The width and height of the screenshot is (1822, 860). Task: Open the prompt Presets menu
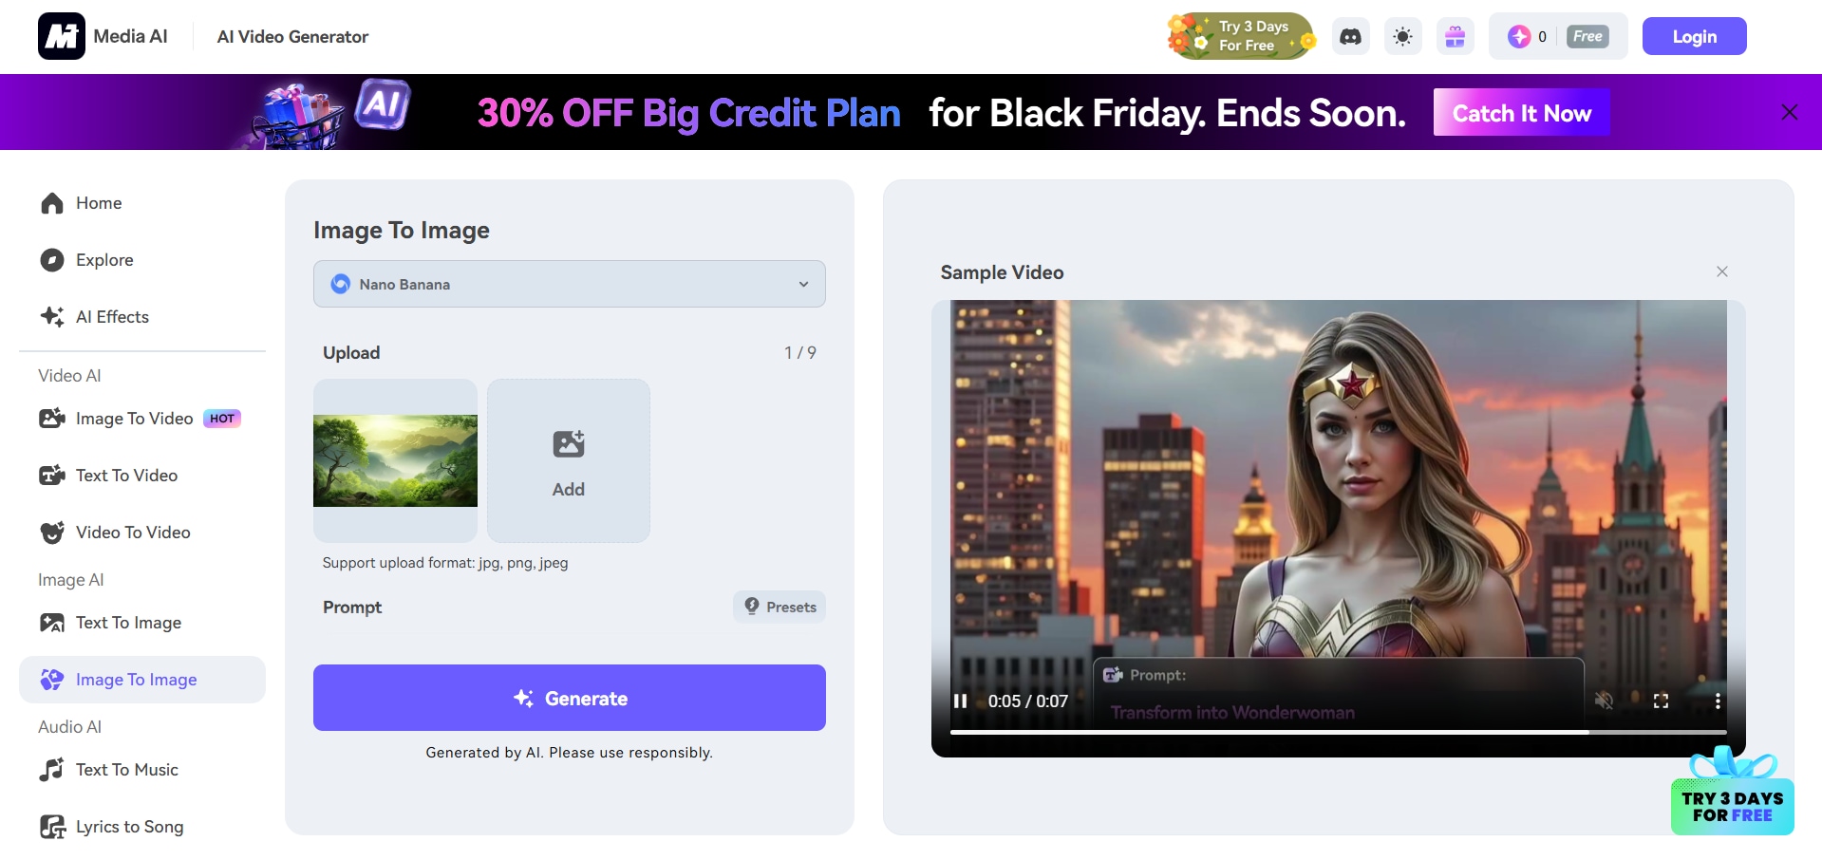tap(780, 607)
